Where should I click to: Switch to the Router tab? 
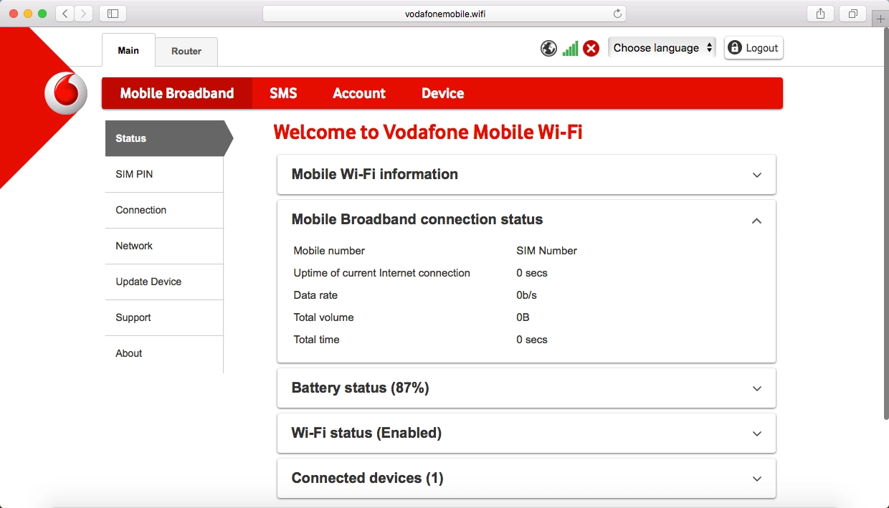point(186,51)
